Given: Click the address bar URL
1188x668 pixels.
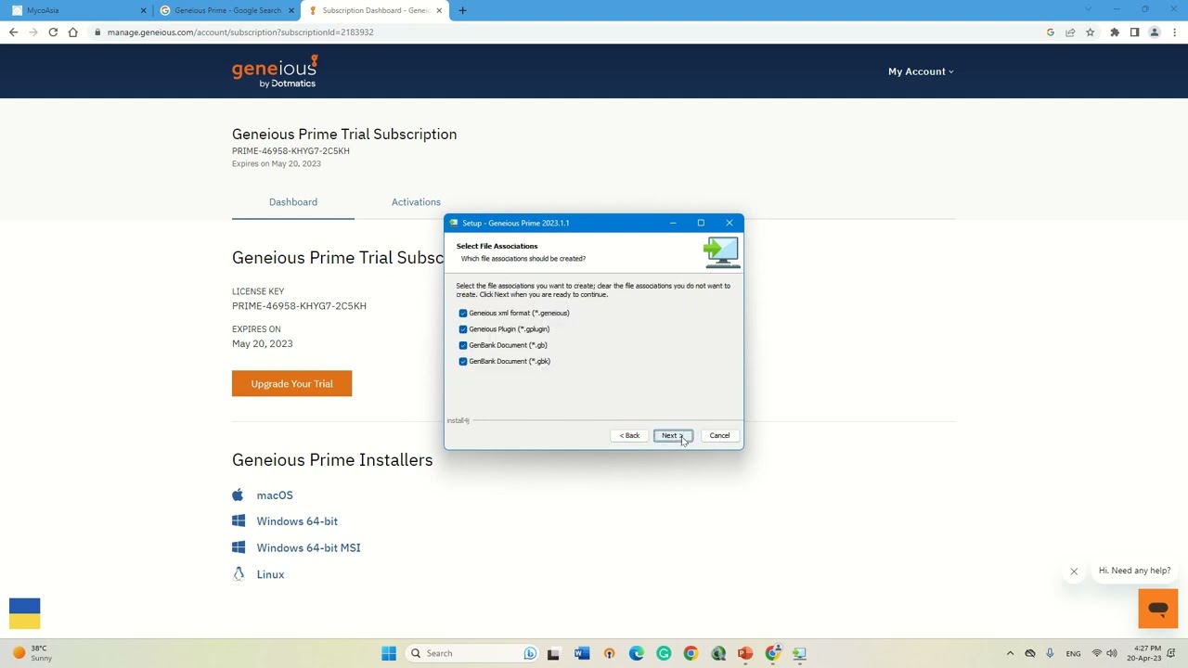Looking at the screenshot, I should coord(240,32).
